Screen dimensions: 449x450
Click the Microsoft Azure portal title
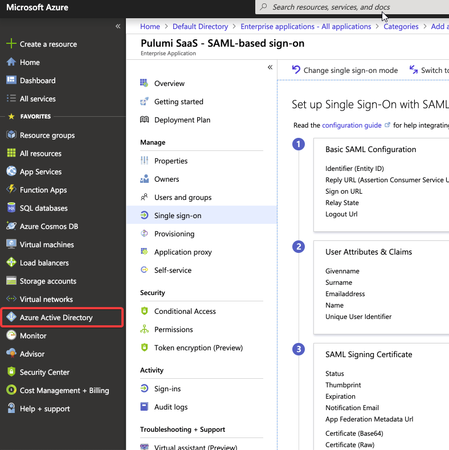tap(37, 7)
